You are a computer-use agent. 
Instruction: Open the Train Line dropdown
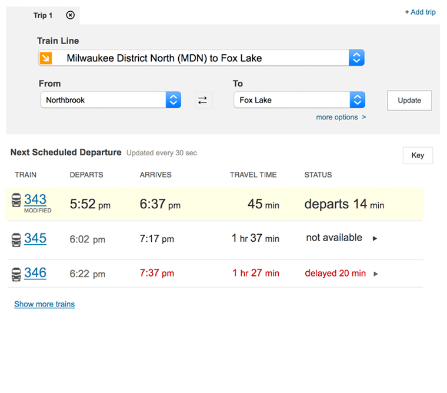[x=202, y=58]
